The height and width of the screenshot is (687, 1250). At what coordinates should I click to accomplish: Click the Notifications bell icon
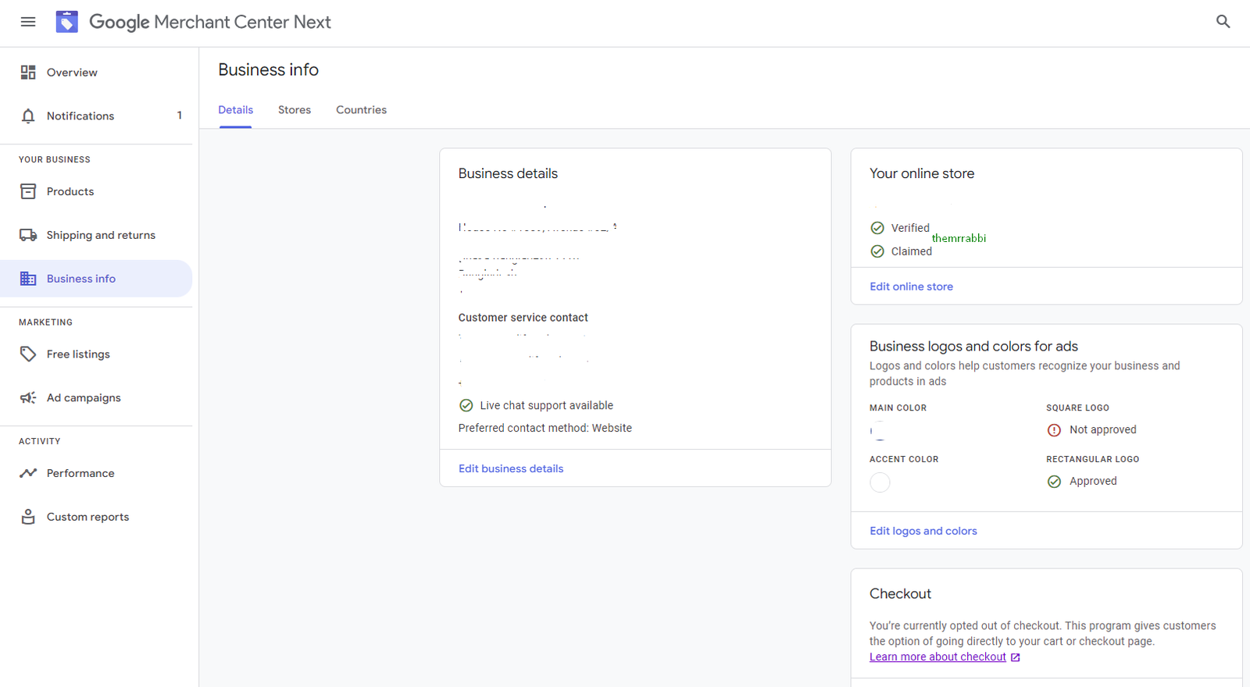pyautogui.click(x=28, y=116)
